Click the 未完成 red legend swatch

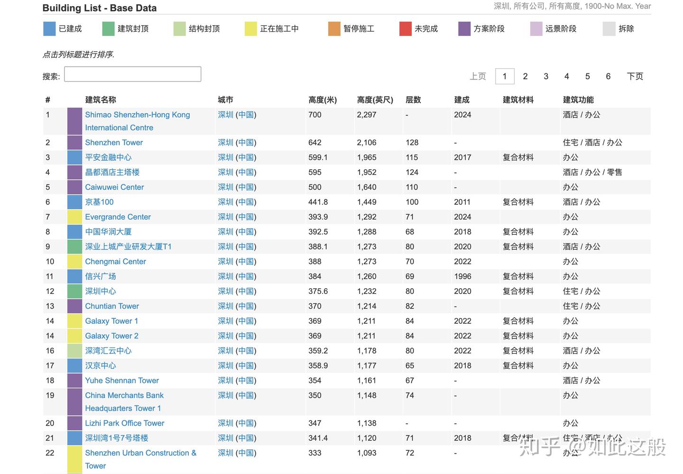click(x=406, y=29)
